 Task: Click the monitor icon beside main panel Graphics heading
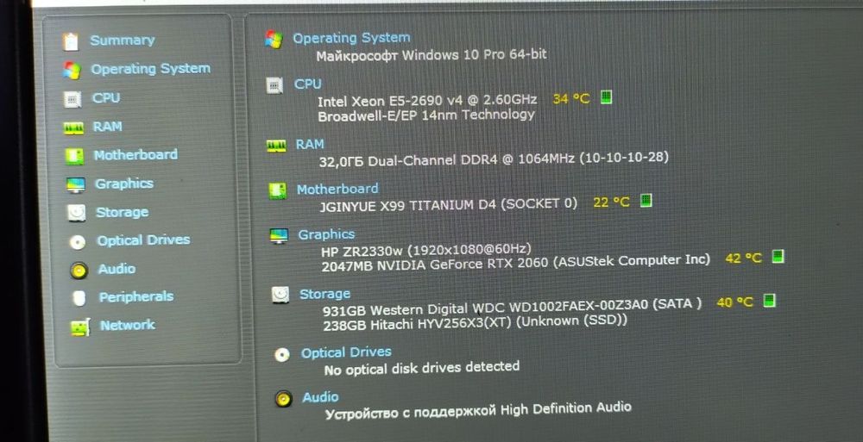pos(279,236)
